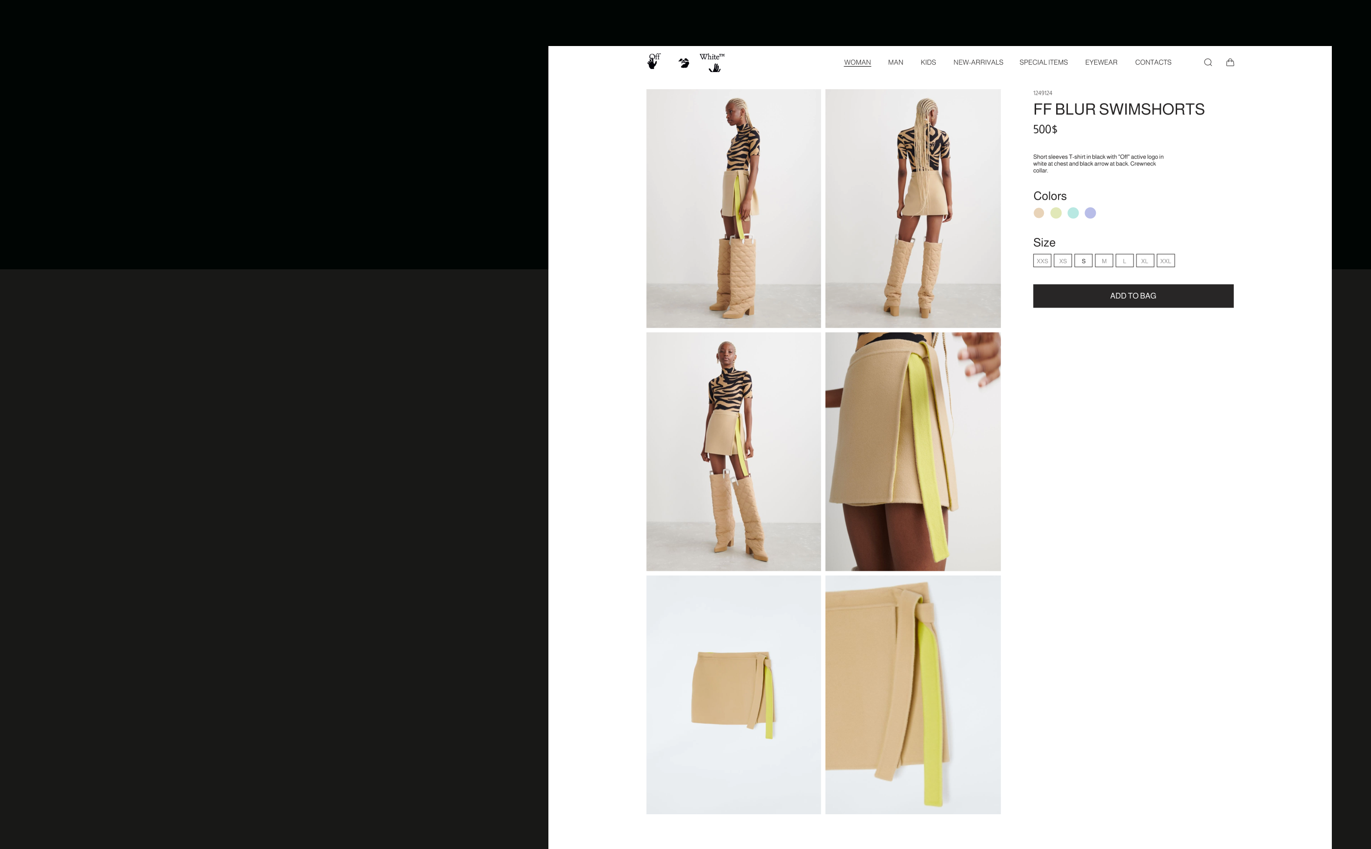Choose size XL
The image size is (1371, 849).
[x=1145, y=261]
